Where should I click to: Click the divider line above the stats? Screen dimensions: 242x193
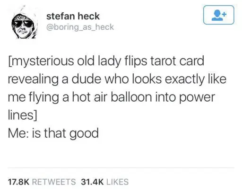point(121,168)
